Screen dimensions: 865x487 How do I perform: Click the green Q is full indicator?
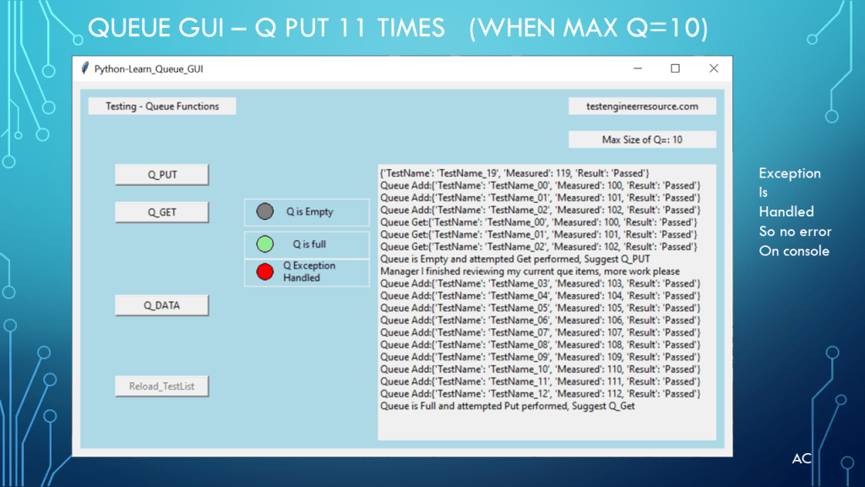click(265, 244)
